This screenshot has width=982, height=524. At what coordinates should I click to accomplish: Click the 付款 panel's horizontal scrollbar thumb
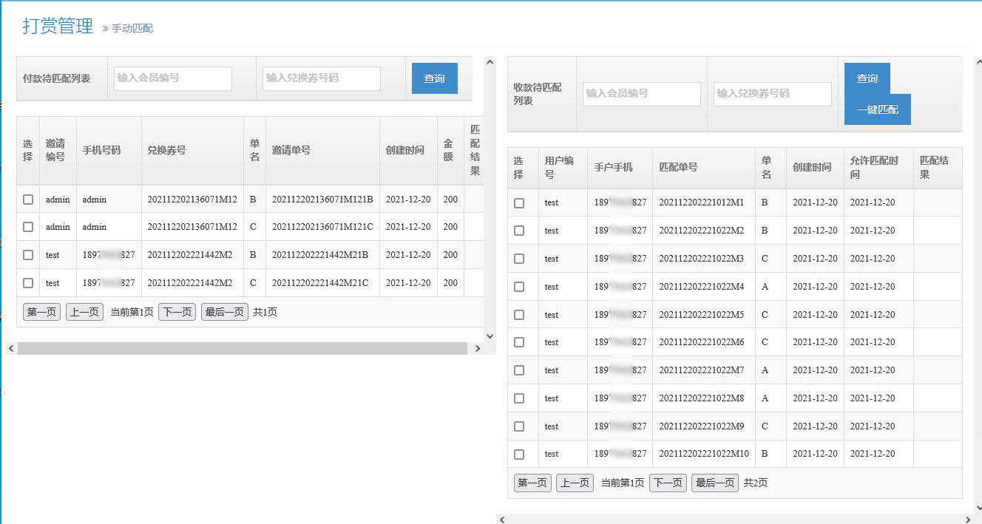tap(242, 348)
